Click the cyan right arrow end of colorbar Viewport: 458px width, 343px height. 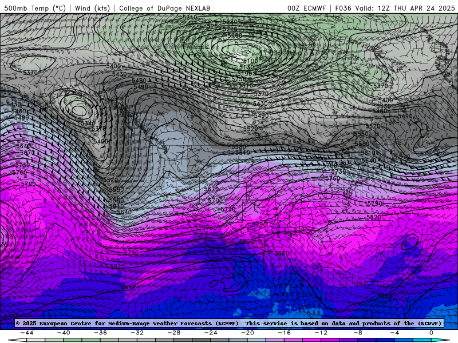tap(440, 340)
